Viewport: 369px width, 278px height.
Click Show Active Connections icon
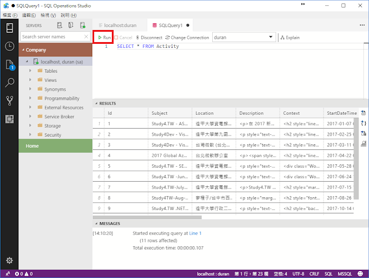[x=82, y=25]
